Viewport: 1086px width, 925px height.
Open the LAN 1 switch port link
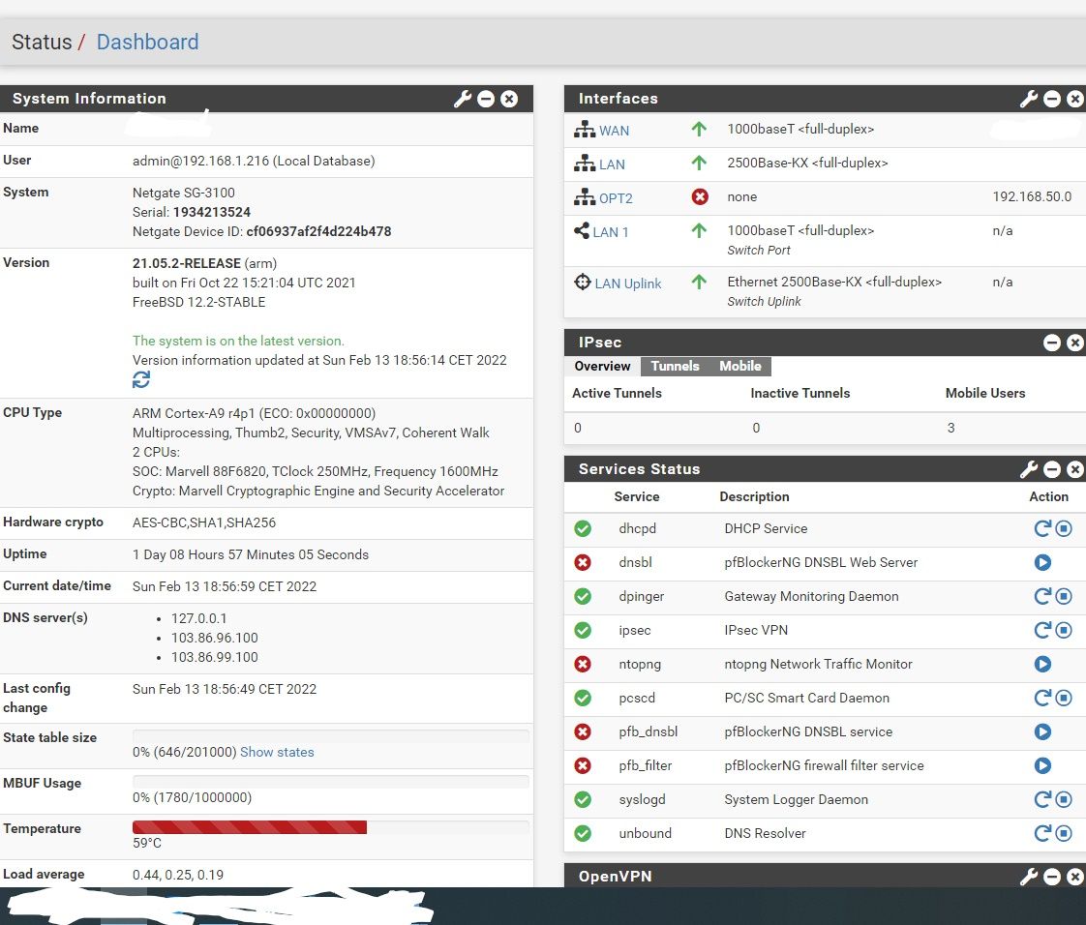tap(610, 232)
